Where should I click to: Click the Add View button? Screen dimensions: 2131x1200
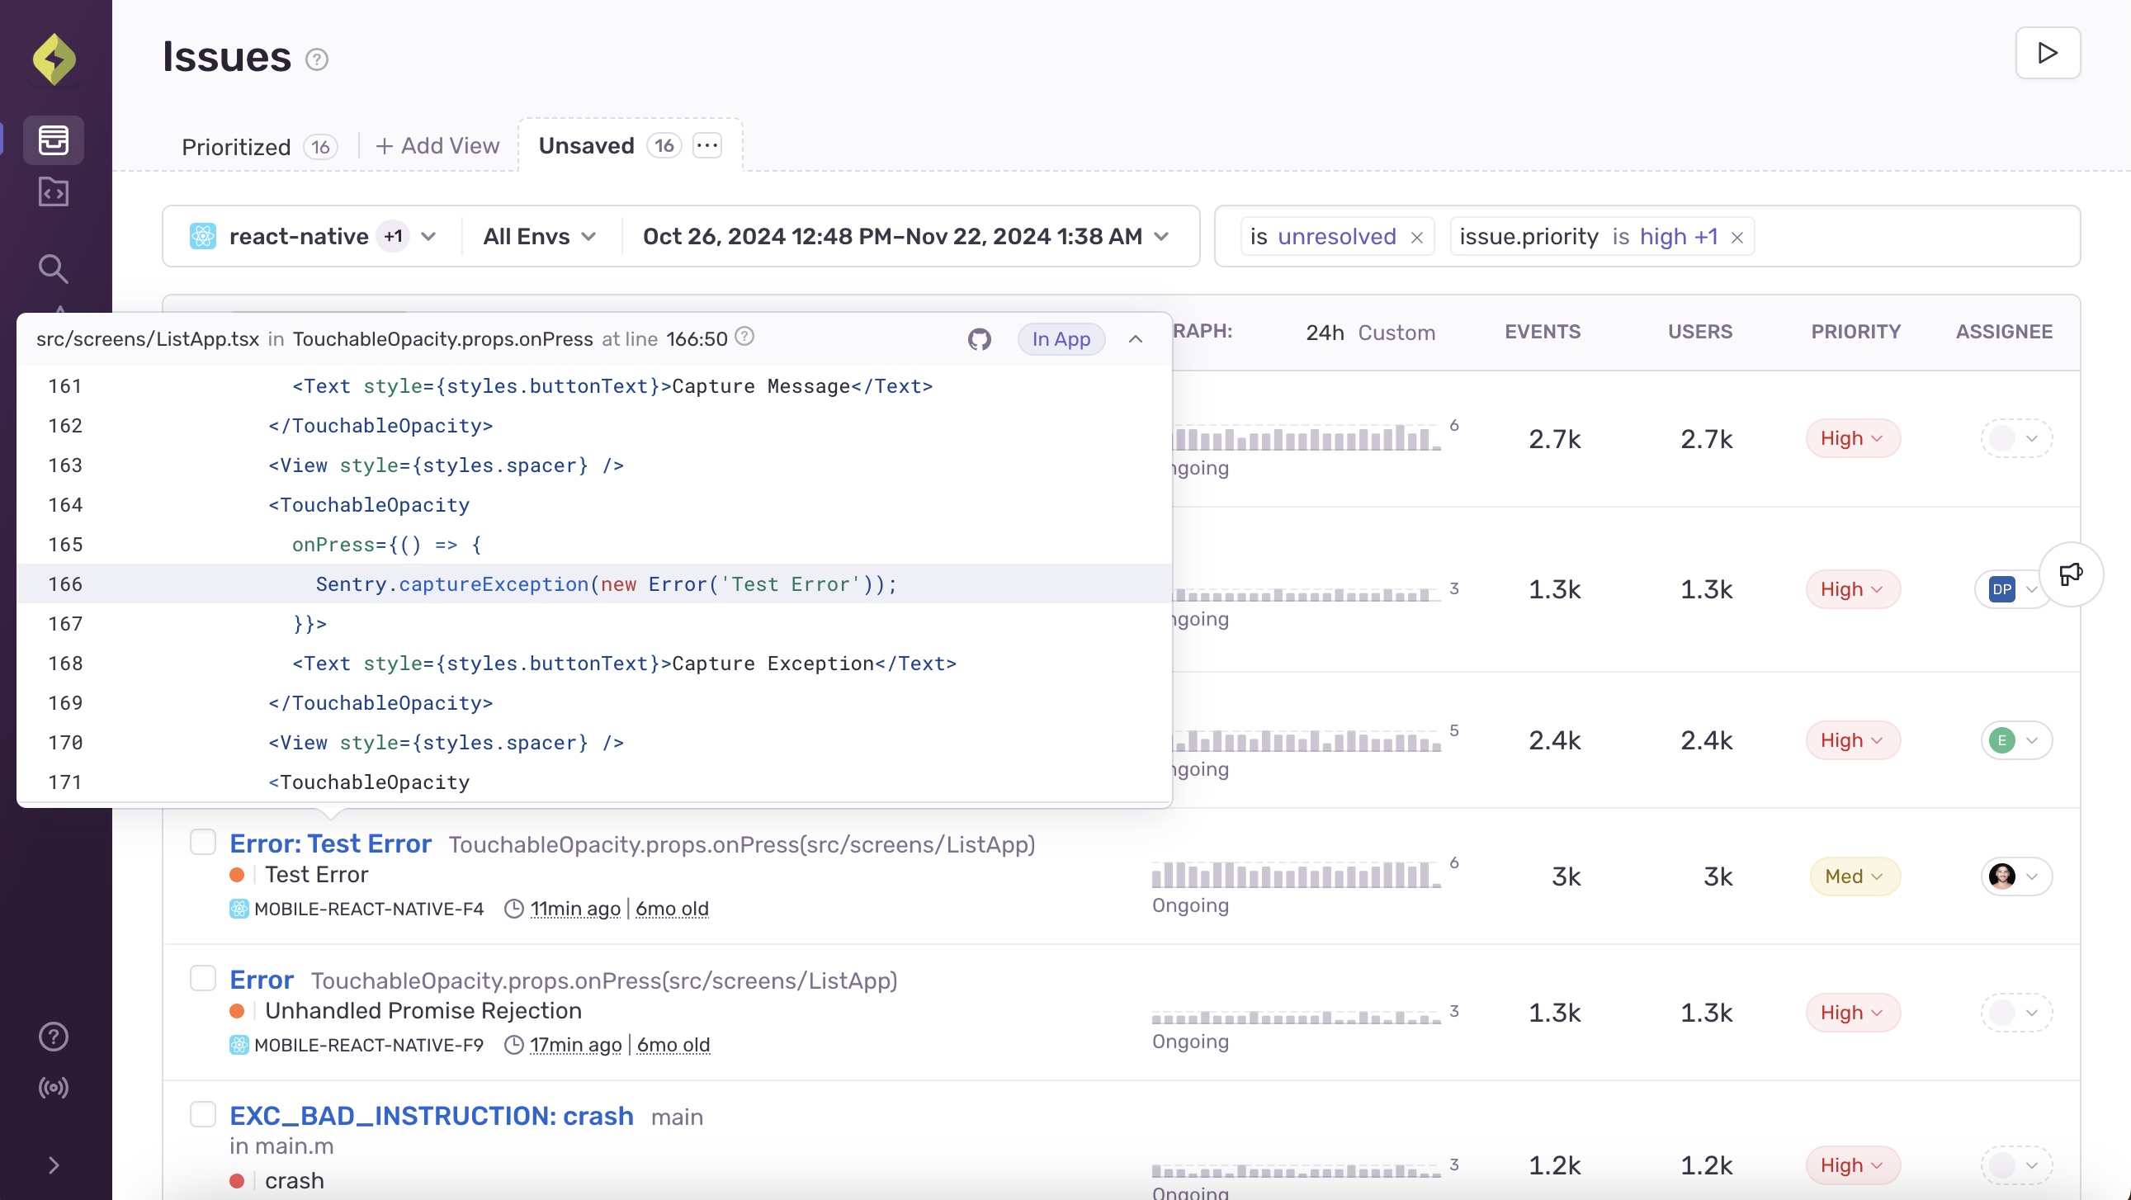[x=437, y=145]
